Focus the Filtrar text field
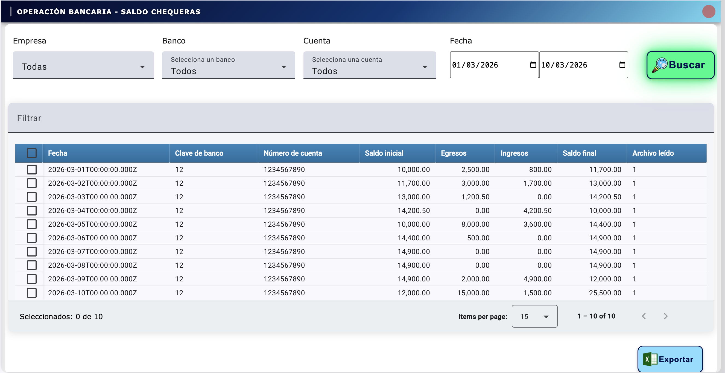This screenshot has height=373, width=725. (360, 118)
